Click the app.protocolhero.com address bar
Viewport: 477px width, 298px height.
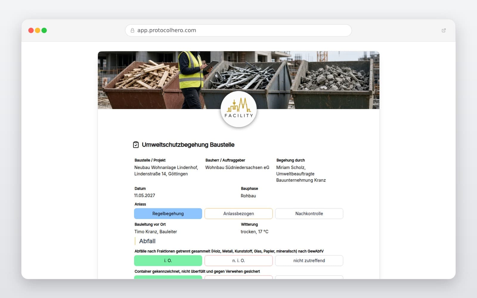tap(238, 30)
